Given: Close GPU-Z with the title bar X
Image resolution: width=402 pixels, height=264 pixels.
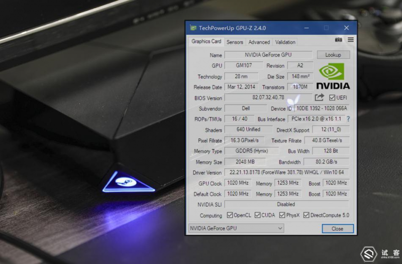Looking at the screenshot, I should coord(346,28).
